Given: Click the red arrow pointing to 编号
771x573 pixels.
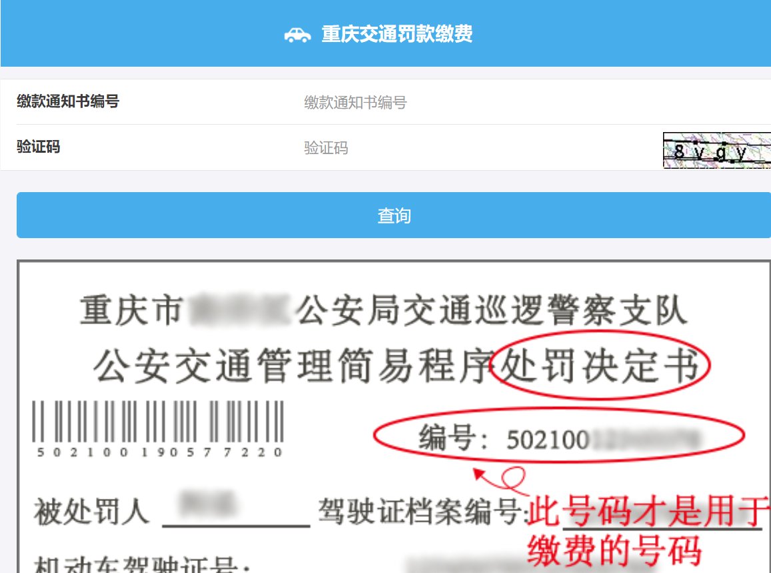Looking at the screenshot, I should click(499, 480).
